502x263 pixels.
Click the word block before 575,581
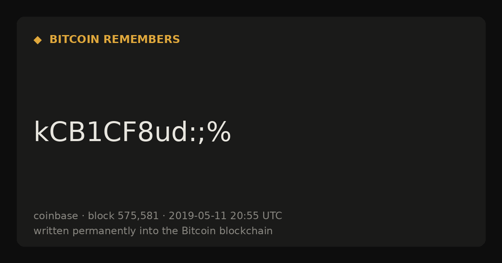(x=101, y=216)
